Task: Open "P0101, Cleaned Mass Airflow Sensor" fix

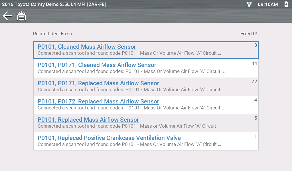Action: coord(87,47)
